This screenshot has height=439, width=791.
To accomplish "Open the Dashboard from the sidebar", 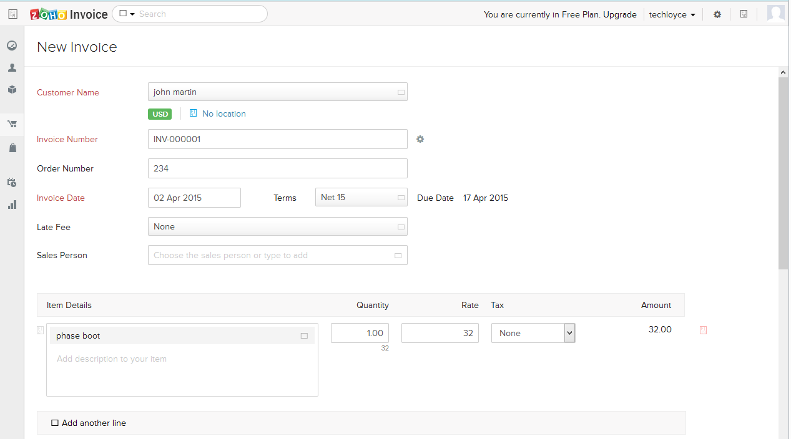I will coord(12,45).
